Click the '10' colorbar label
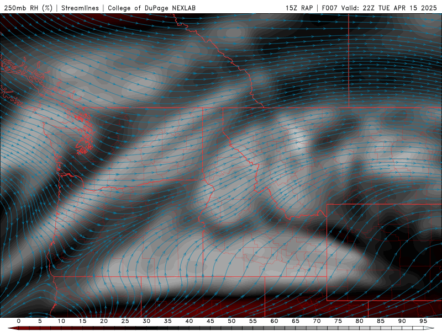Screen dimensions: 442x331 [61, 321]
